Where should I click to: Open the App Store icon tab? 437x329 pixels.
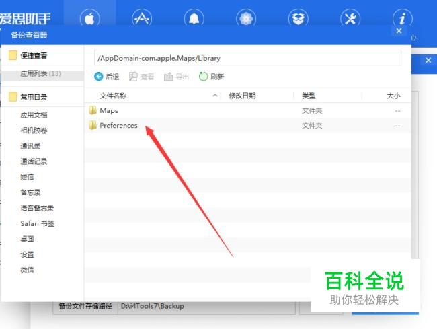(142, 18)
